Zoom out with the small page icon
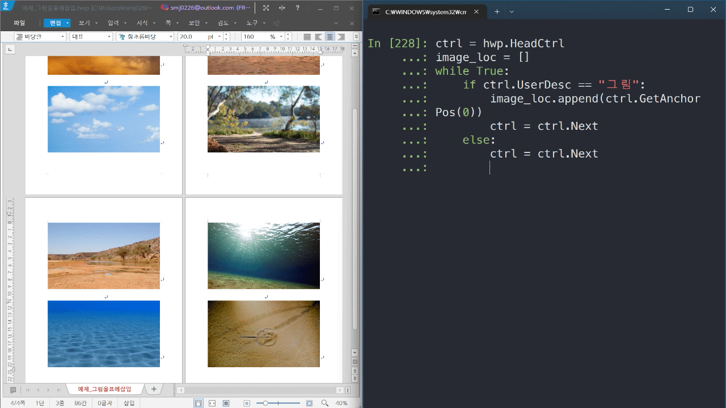The height and width of the screenshot is (408, 726). [247, 403]
